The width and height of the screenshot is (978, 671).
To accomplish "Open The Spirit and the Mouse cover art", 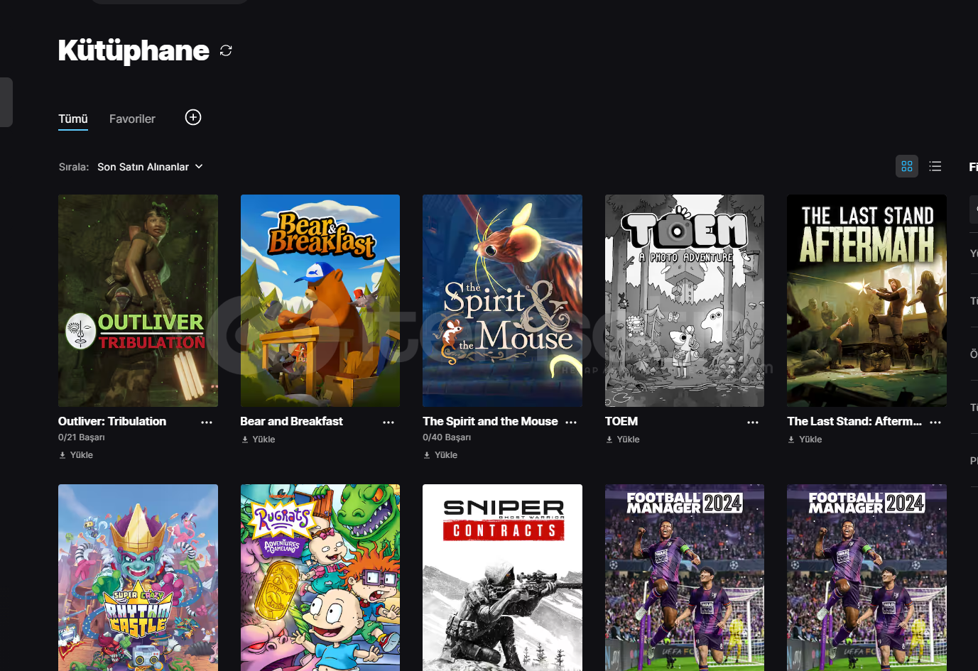I will pyautogui.click(x=502, y=300).
